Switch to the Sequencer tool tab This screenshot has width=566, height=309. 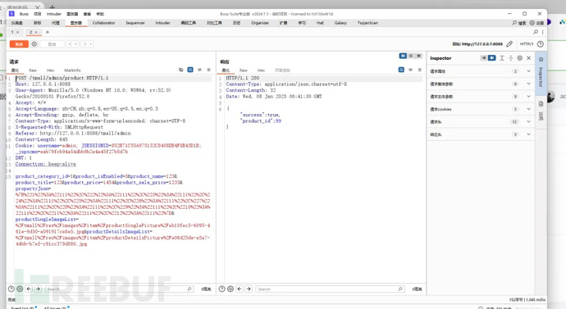[135, 23]
